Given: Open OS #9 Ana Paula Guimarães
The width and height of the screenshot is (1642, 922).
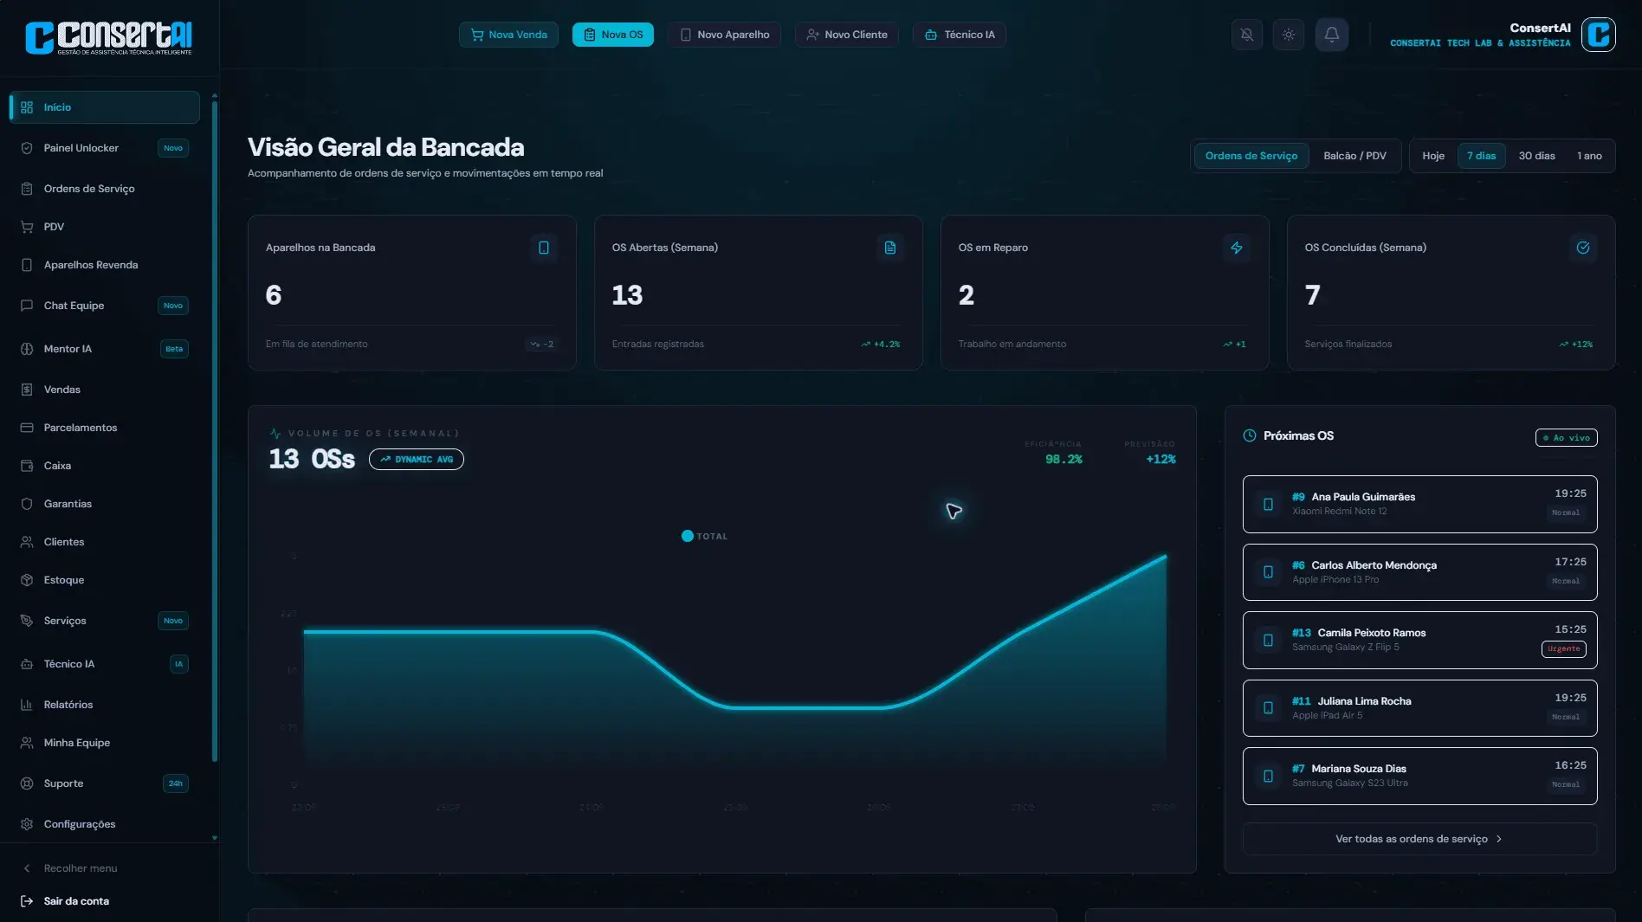Looking at the screenshot, I should [1420, 504].
